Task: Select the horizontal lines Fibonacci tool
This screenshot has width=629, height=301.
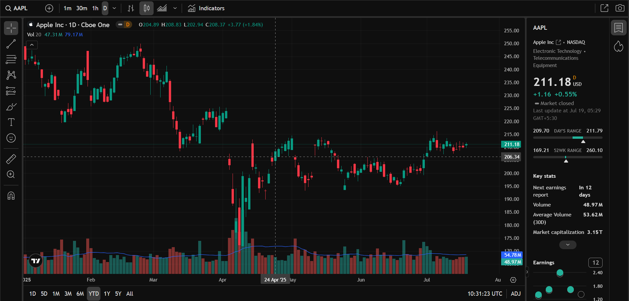Action: (11, 59)
